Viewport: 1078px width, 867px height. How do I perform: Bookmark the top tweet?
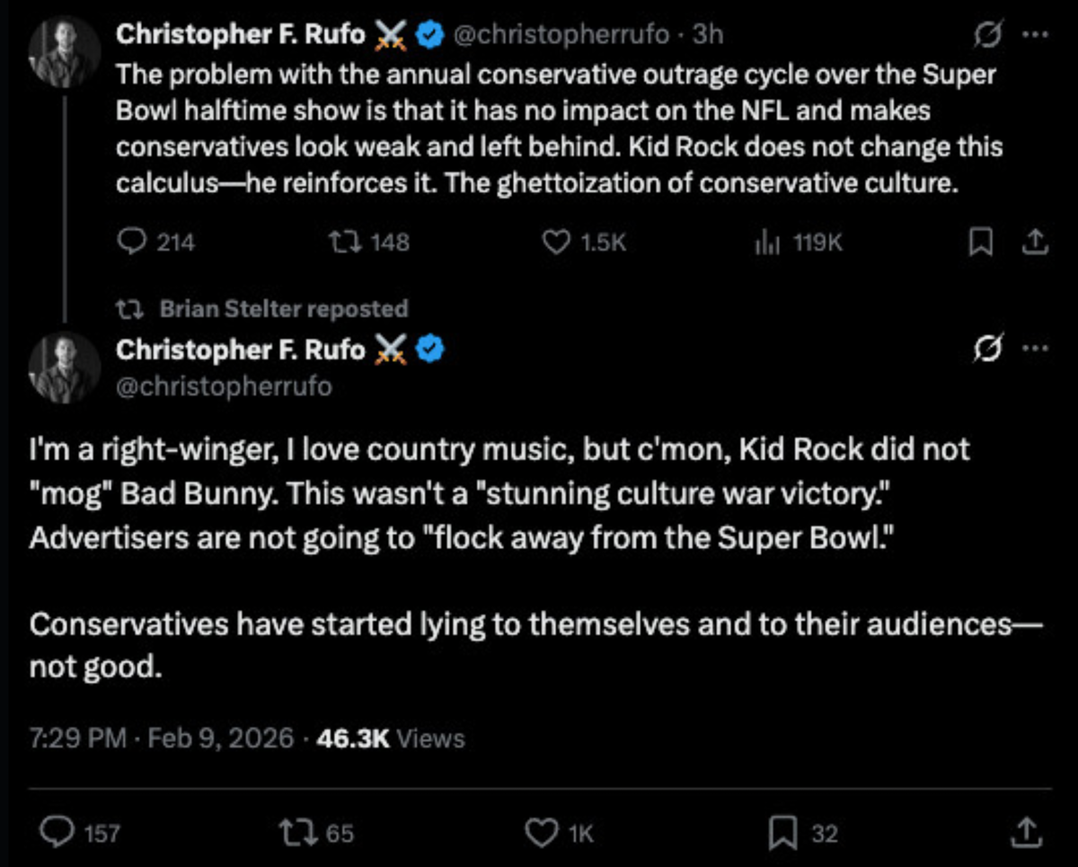pos(982,242)
